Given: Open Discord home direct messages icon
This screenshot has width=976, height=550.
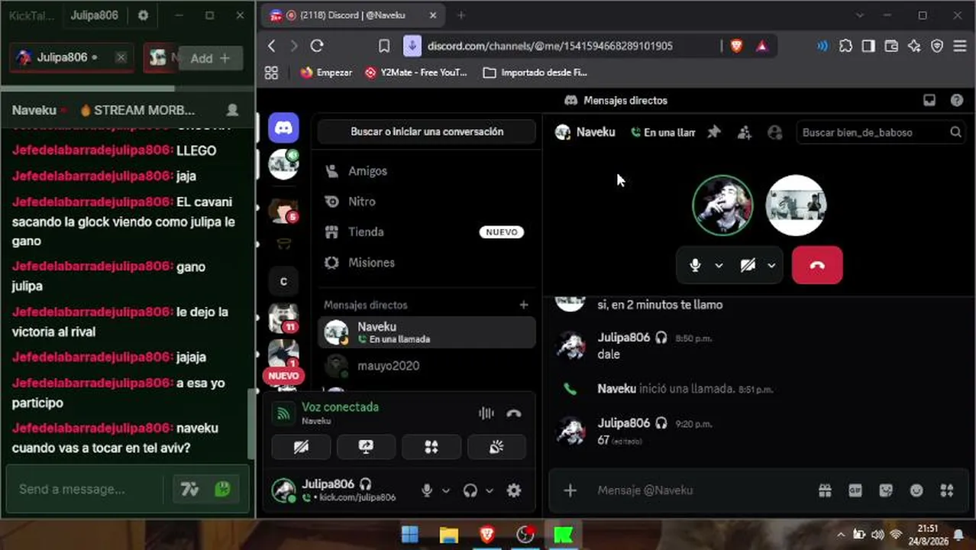Looking at the screenshot, I should pyautogui.click(x=283, y=128).
